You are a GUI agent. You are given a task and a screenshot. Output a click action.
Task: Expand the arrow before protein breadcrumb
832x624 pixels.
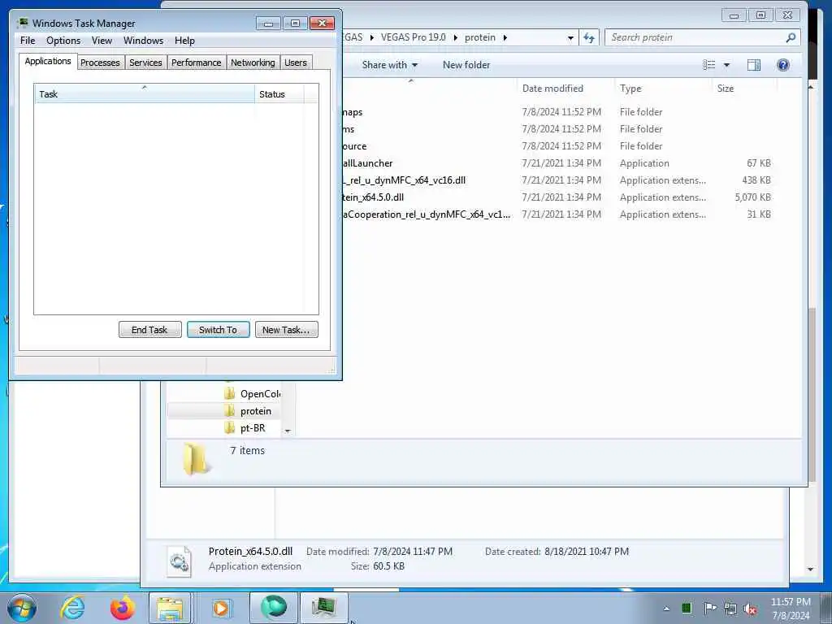click(x=455, y=37)
